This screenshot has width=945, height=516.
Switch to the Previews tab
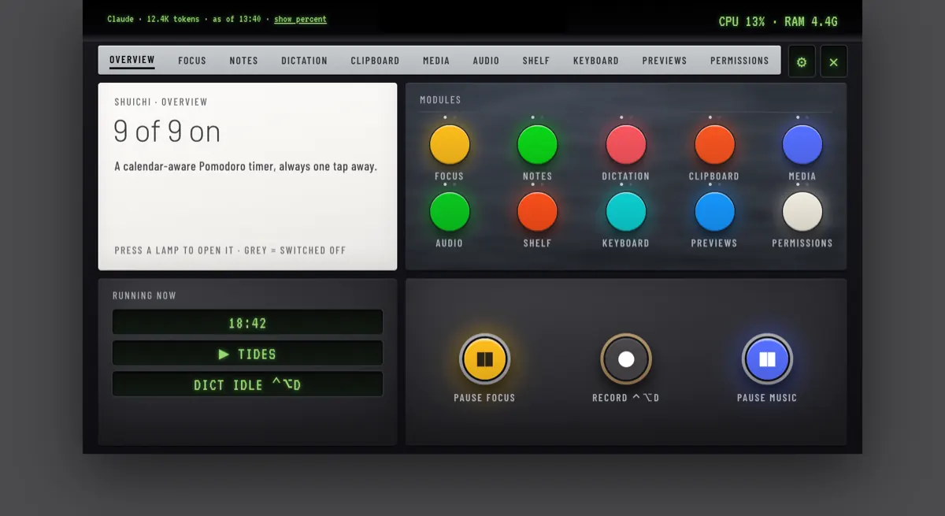[x=665, y=61]
